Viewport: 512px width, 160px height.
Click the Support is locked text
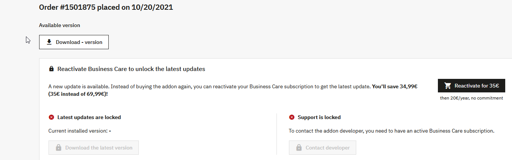click(x=319, y=117)
